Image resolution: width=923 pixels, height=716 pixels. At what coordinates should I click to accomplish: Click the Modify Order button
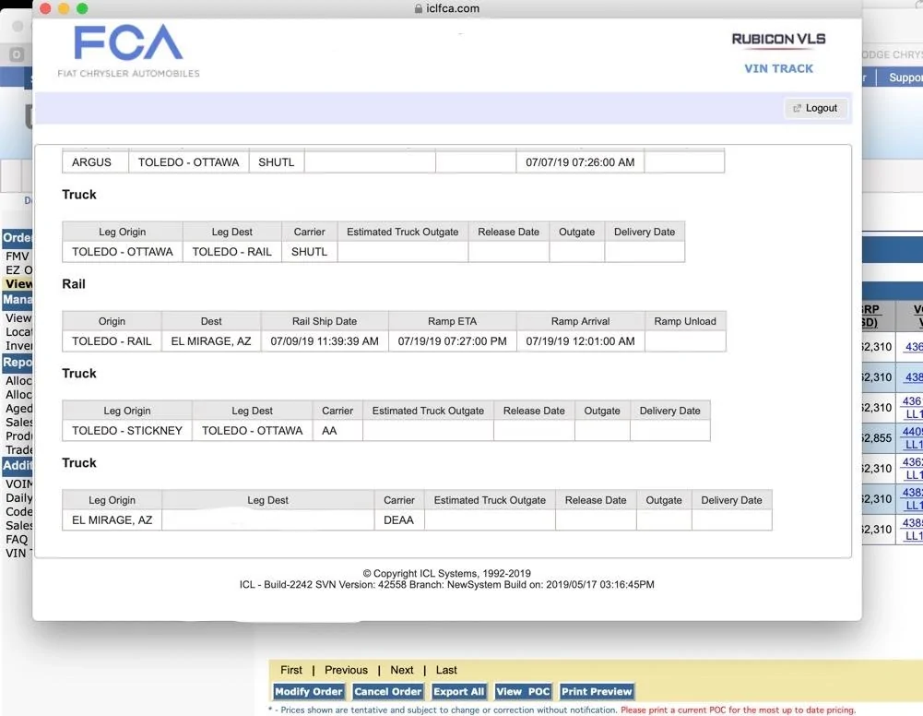[309, 691]
